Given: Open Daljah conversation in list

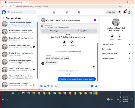Looking at the screenshot, I should [x=18, y=69].
